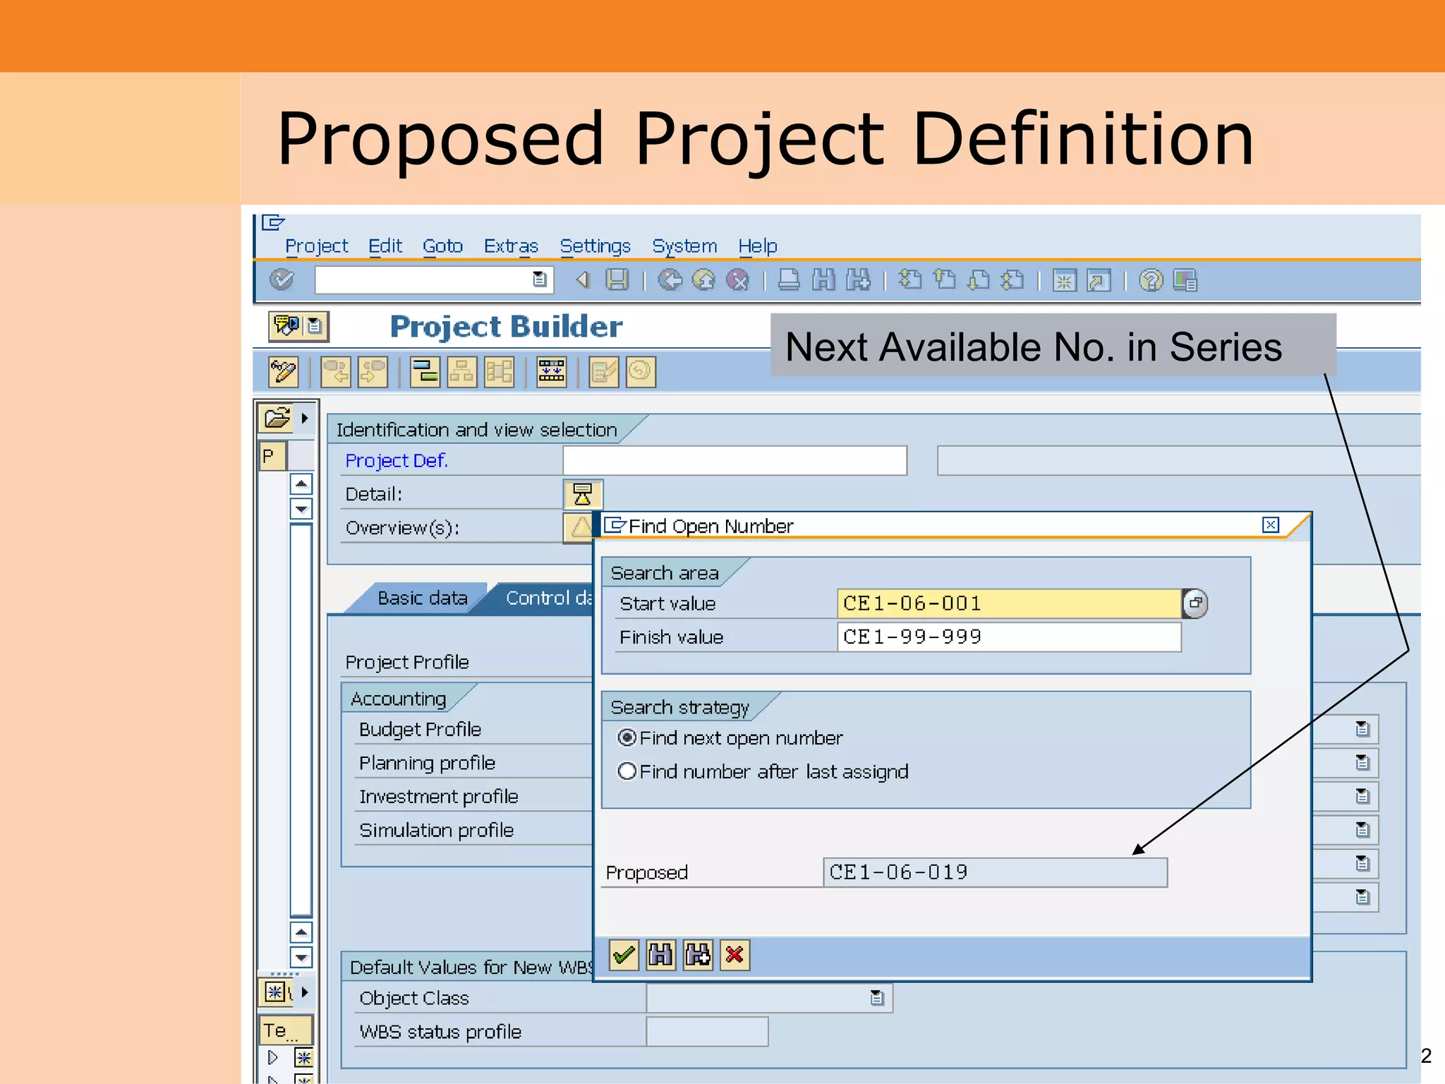
Task: Click the Help question mark icon
Action: pyautogui.click(x=1151, y=280)
